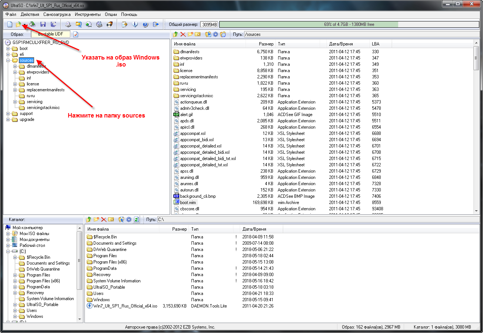Expand Program Files node in catalog tree
Screen dimensions: 483x333
15,275
